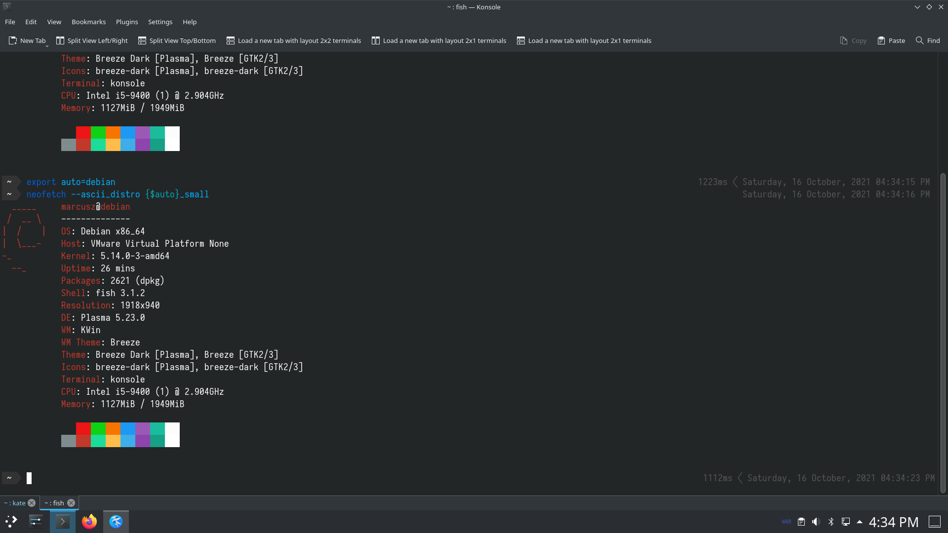Open the Find bar in Konsole
This screenshot has width=948, height=533.
(927, 40)
